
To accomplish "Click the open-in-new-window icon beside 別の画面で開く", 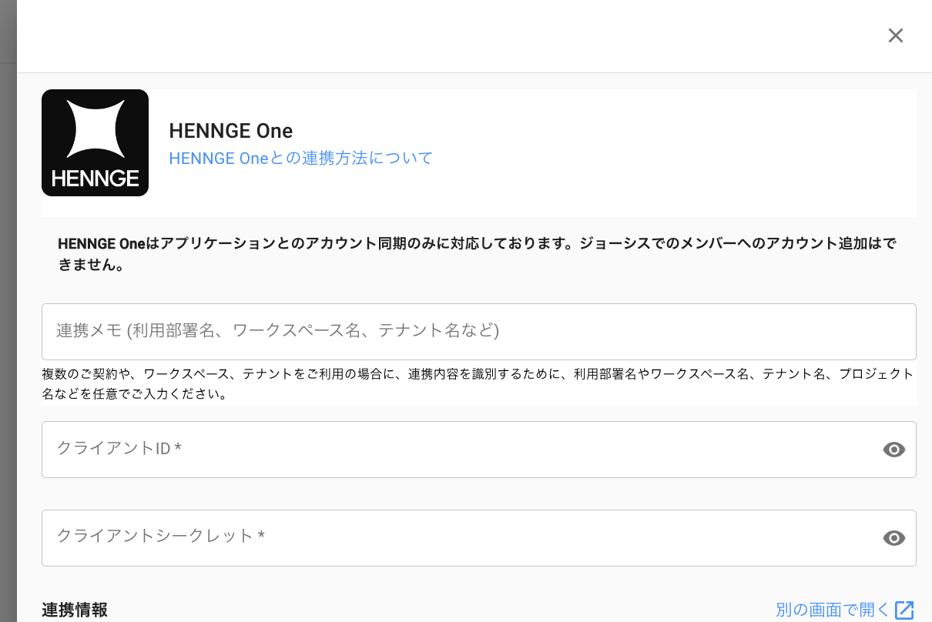I will coord(904,610).
